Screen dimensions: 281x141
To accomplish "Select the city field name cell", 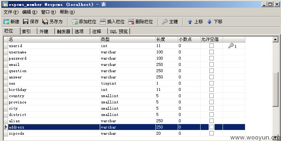I will pyautogui.click(x=54, y=108).
